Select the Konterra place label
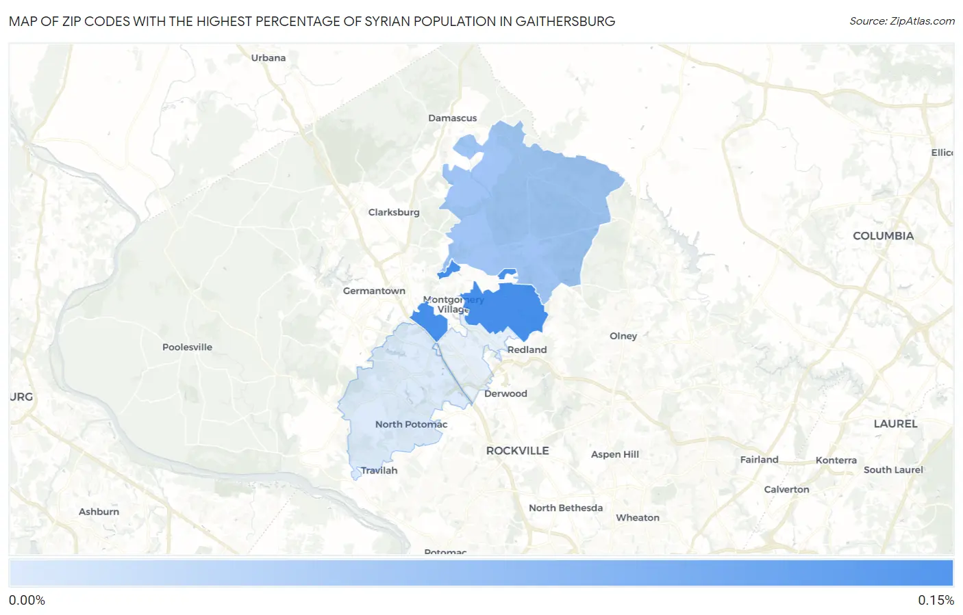Screen dimensions: 963x615 [836, 460]
